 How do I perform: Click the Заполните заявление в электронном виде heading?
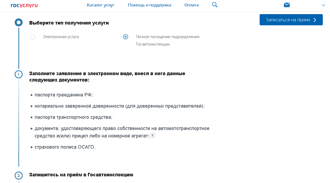coord(107,76)
